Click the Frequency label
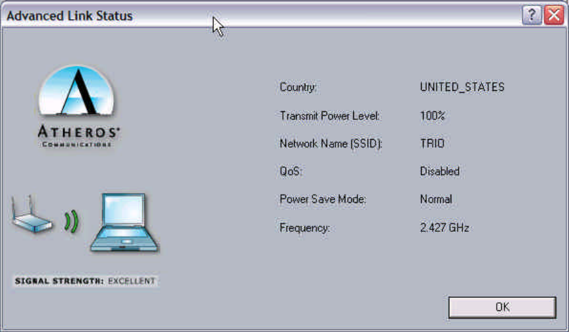Image resolution: width=569 pixels, height=332 pixels. tap(305, 228)
